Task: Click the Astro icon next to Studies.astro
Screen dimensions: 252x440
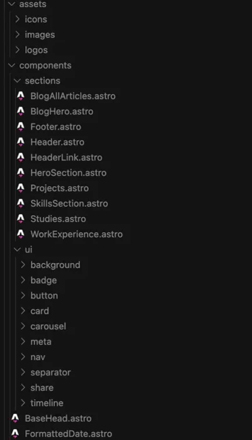Action: (x=21, y=219)
